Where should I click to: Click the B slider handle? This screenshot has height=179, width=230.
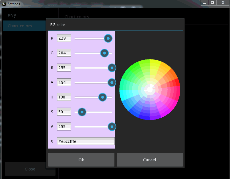point(112,68)
